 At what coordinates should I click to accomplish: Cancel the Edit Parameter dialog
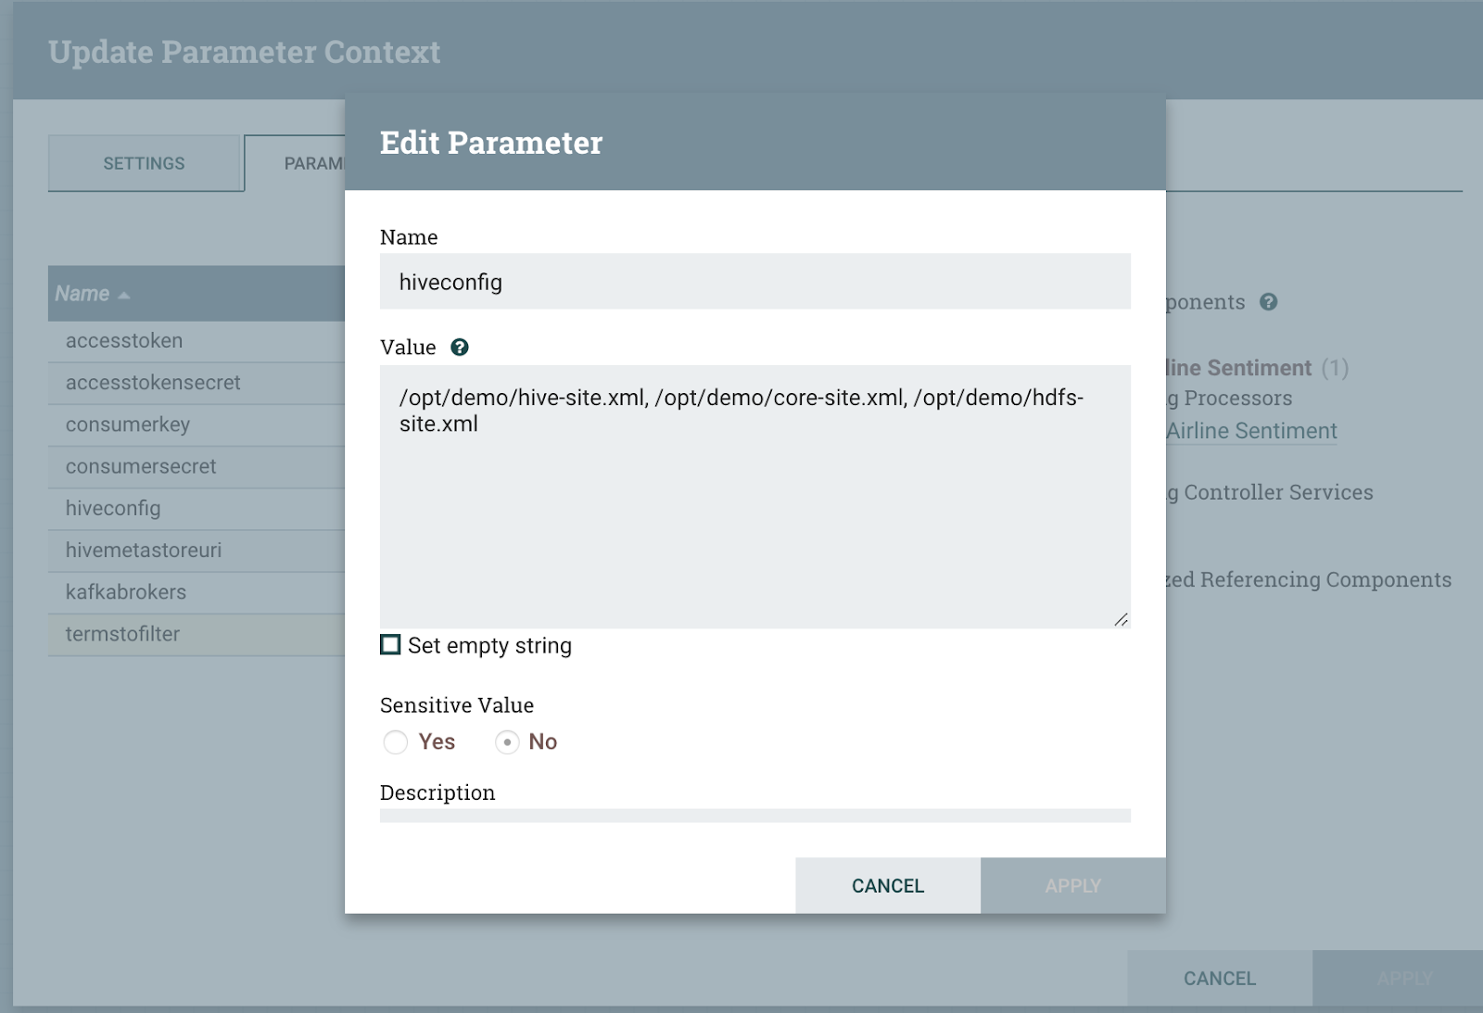click(x=887, y=885)
